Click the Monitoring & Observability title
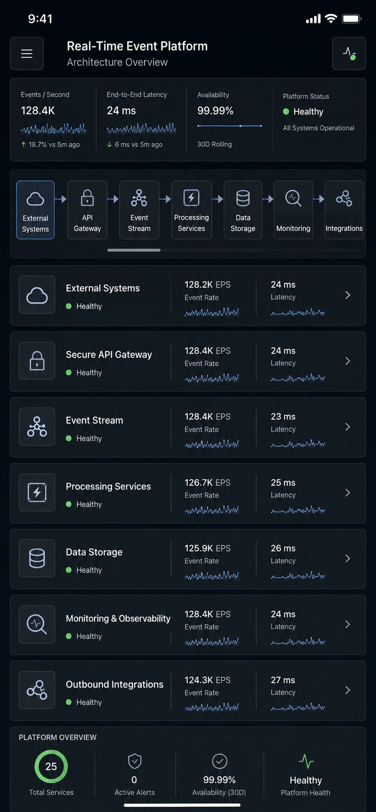The width and height of the screenshot is (376, 812). [118, 619]
